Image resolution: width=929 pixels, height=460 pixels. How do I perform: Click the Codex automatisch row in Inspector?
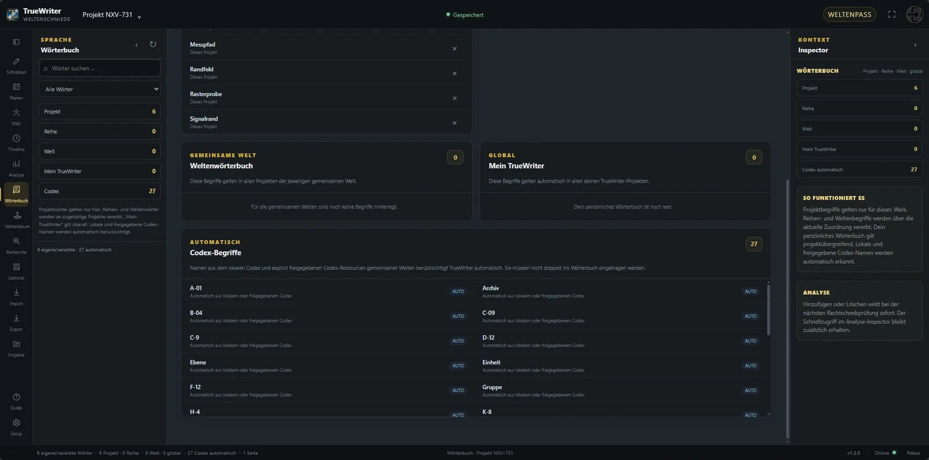click(x=859, y=169)
